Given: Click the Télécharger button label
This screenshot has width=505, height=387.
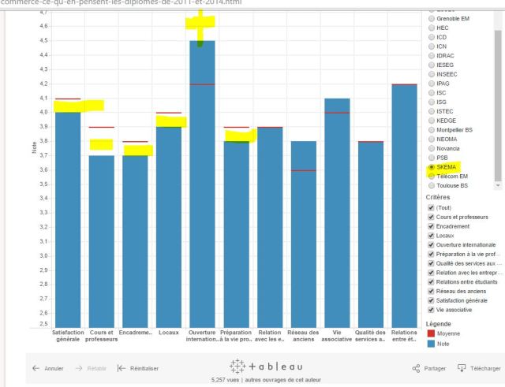Looking at the screenshot, I should click(485, 369).
